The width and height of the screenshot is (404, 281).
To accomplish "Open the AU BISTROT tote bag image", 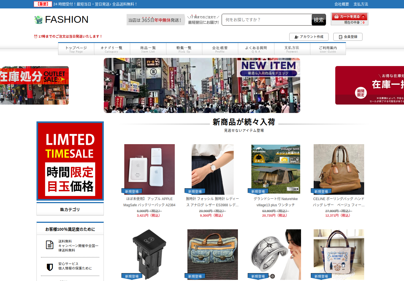I will tap(339, 255).
